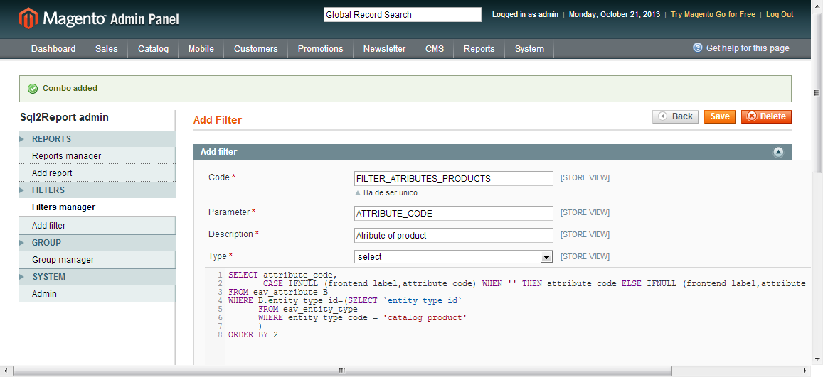
Task: Click the horizontal scrollbar thumb
Action: (341, 371)
